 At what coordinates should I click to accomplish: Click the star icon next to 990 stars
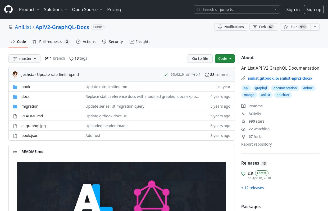coord(243,121)
